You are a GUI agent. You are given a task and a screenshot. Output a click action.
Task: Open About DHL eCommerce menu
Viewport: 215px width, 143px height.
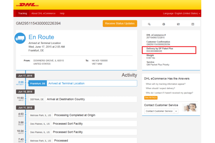(43, 13)
